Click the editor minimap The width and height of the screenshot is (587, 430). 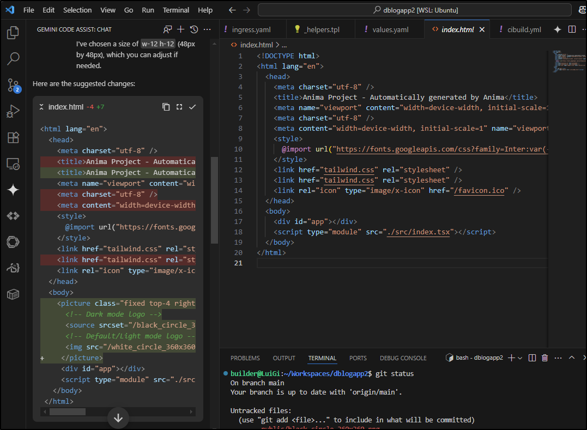click(x=568, y=60)
